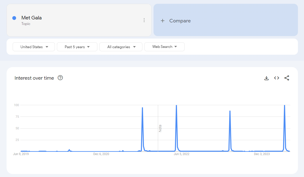Screen dimensions: 304x177
Task: Open the Past 5 years time dropdown
Action: 77,47
